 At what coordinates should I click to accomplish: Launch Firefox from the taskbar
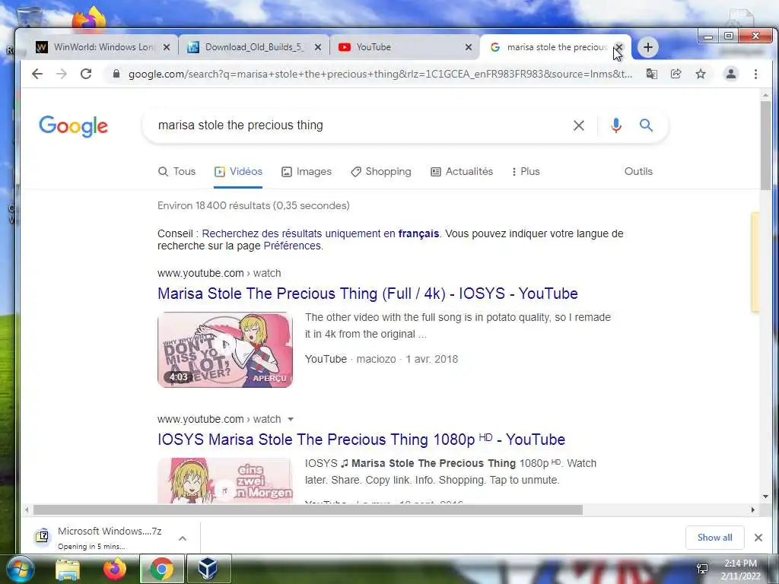click(x=115, y=570)
